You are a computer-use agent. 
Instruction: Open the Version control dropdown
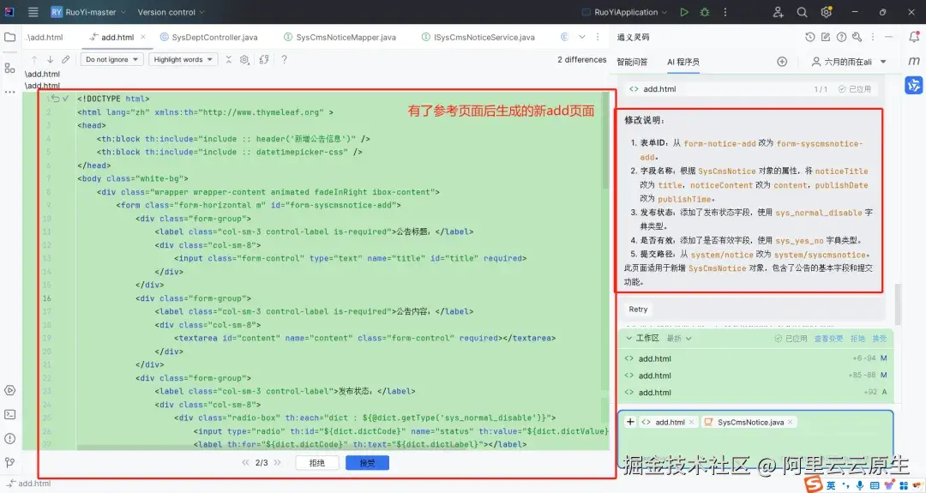tap(171, 12)
